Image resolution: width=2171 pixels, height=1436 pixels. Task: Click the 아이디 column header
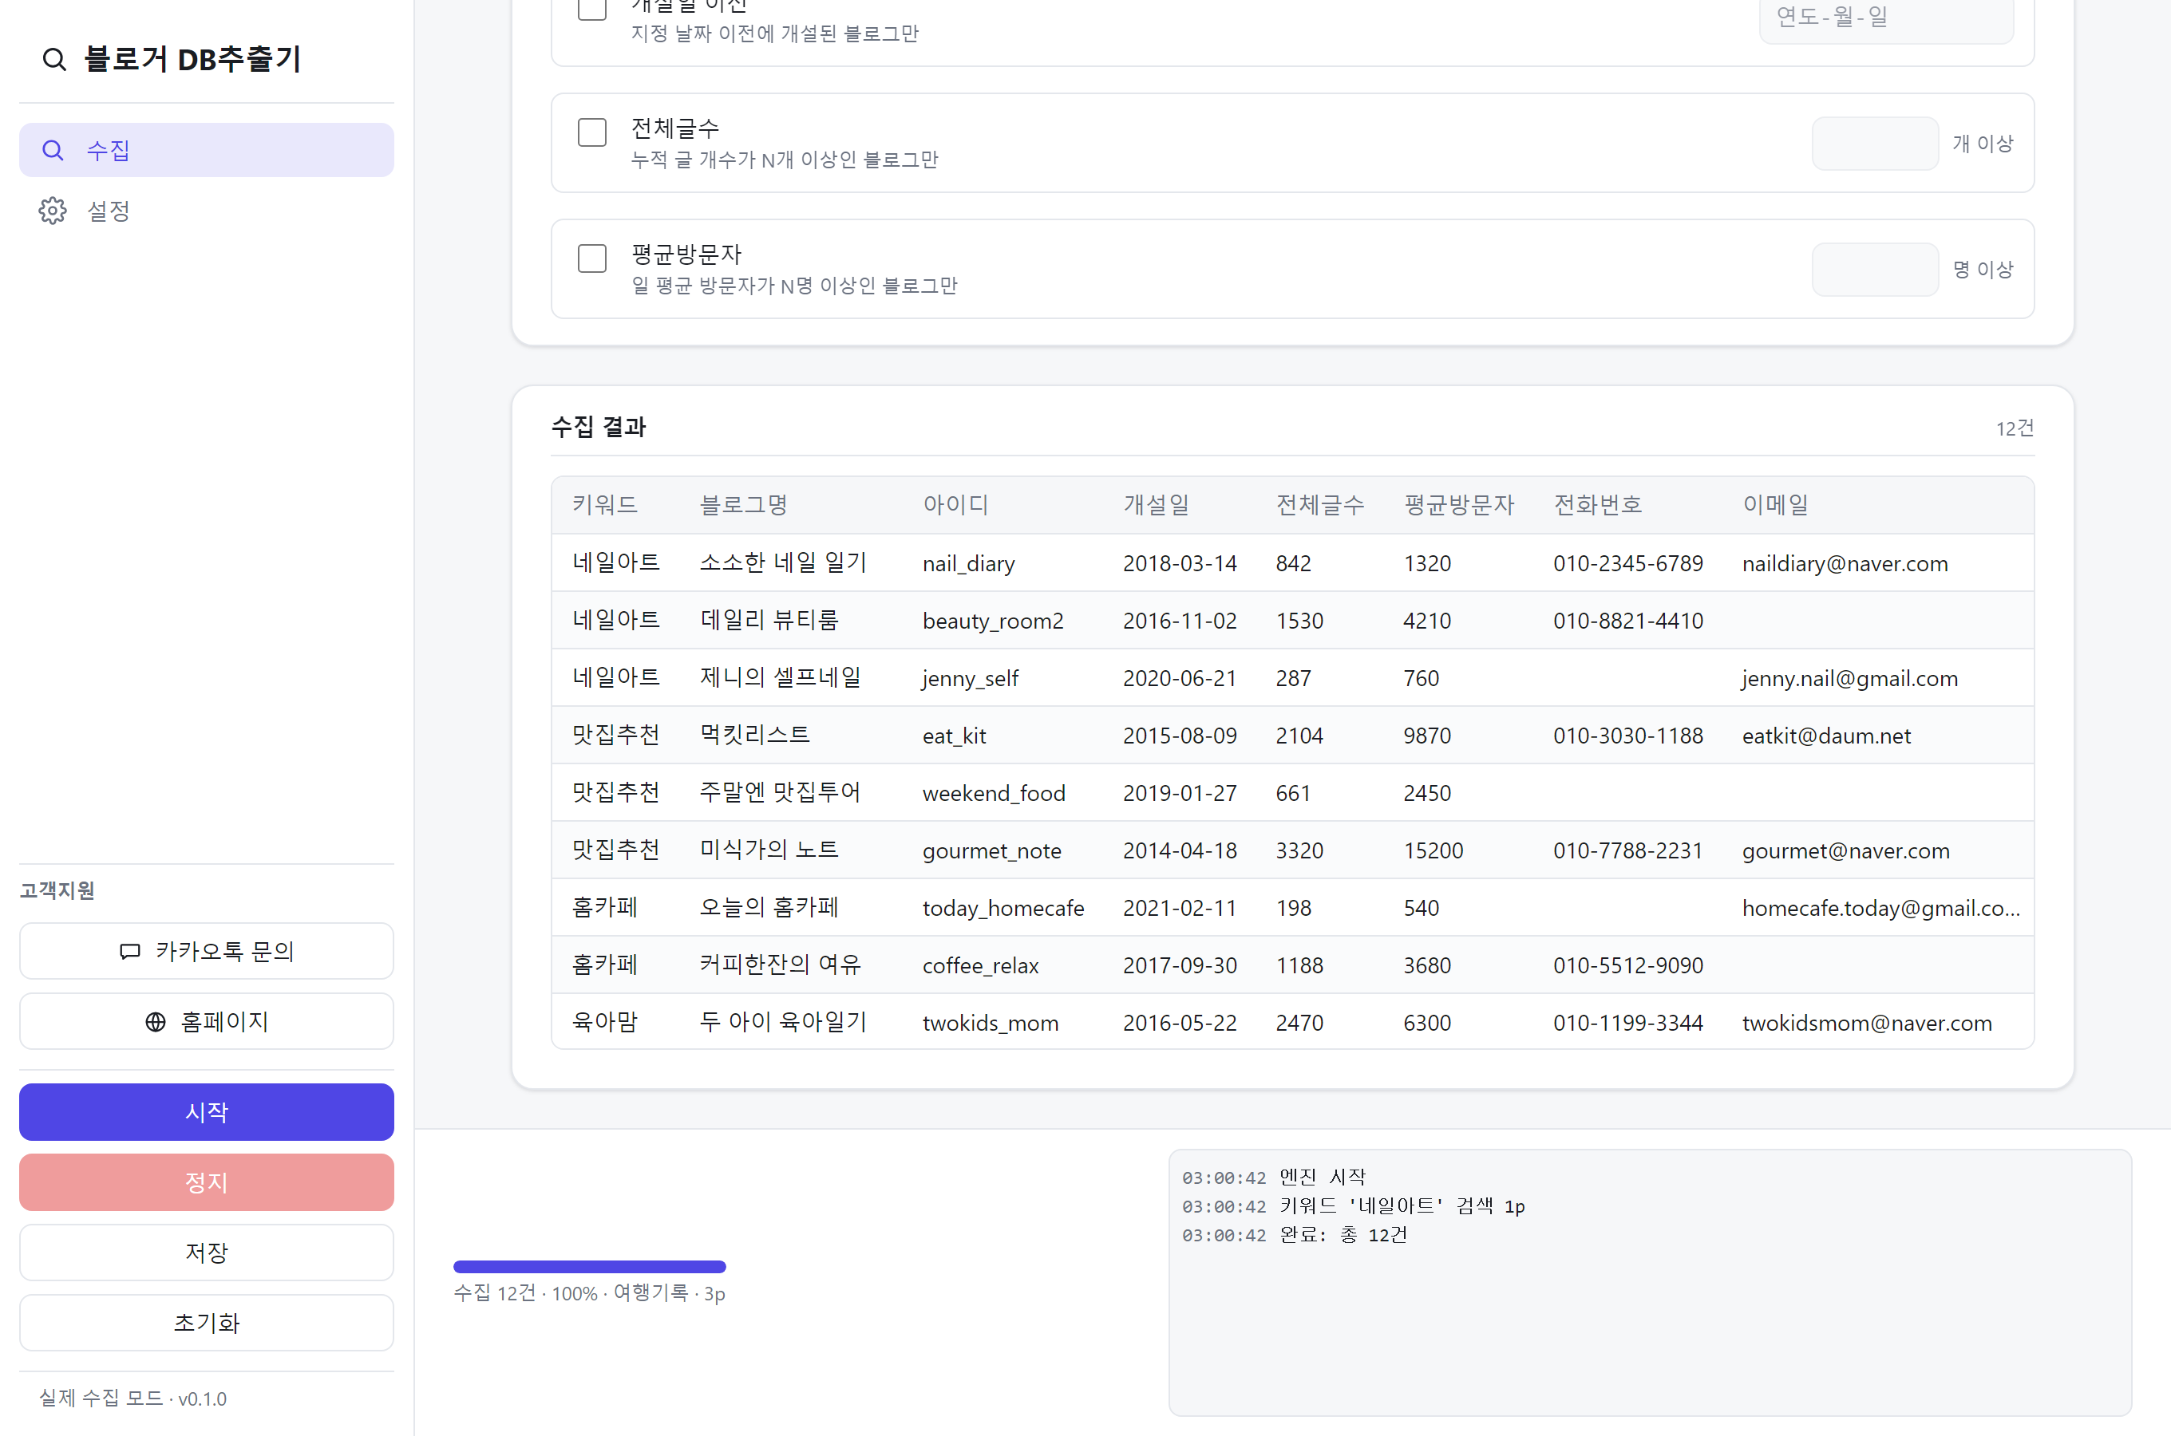pyautogui.click(x=955, y=505)
